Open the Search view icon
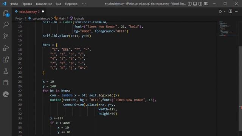242x136 pixels. [6, 25]
